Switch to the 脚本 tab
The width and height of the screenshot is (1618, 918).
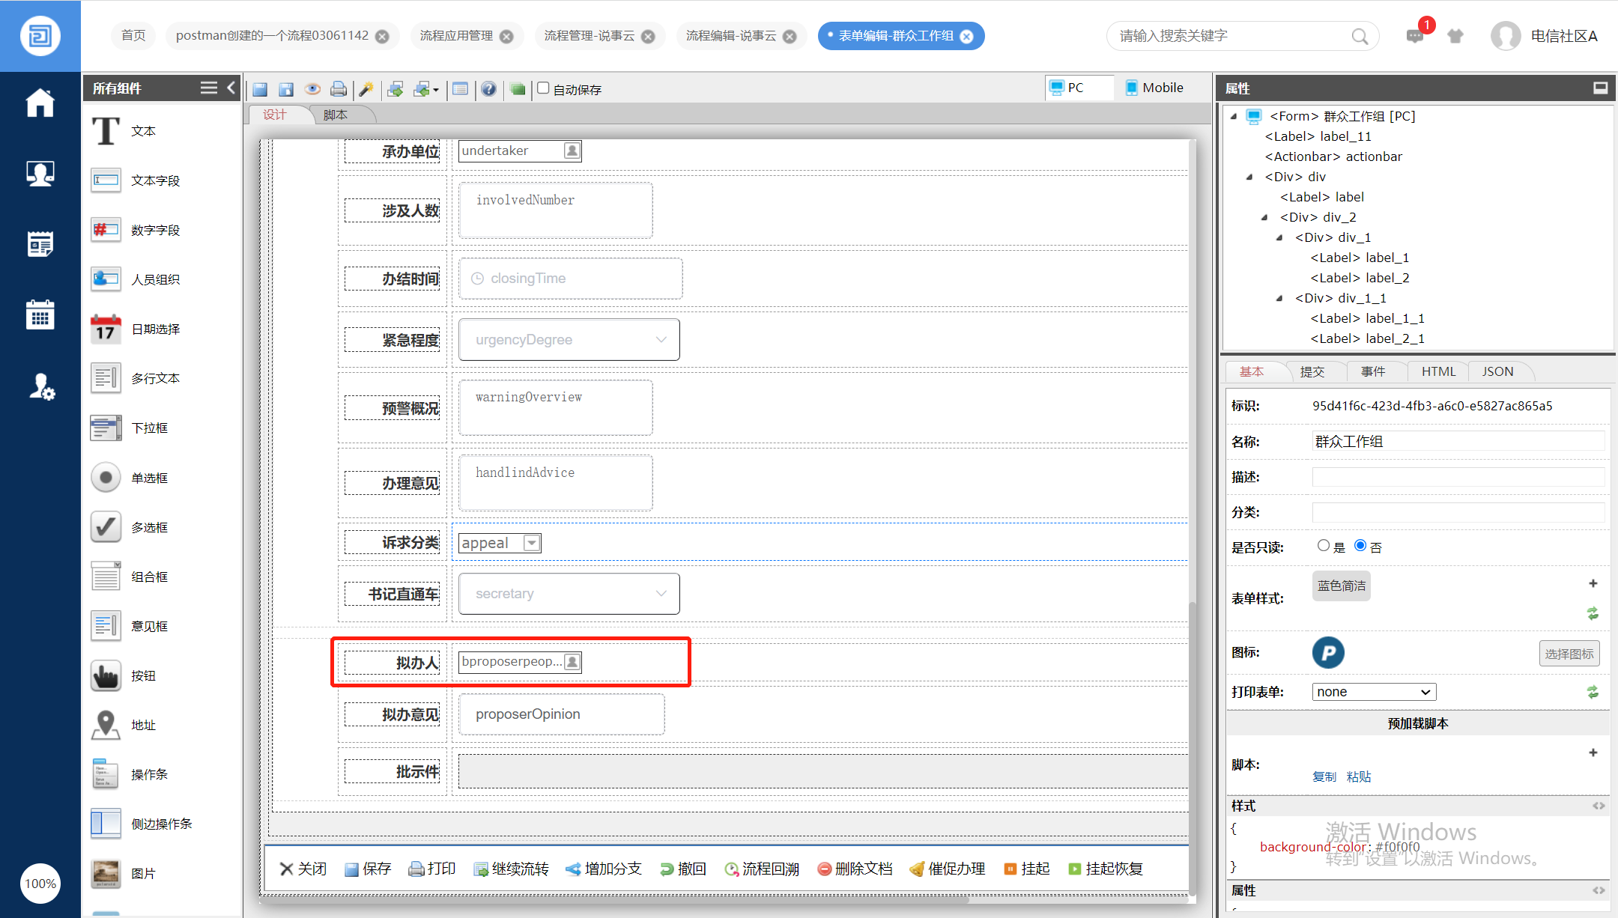pos(336,115)
